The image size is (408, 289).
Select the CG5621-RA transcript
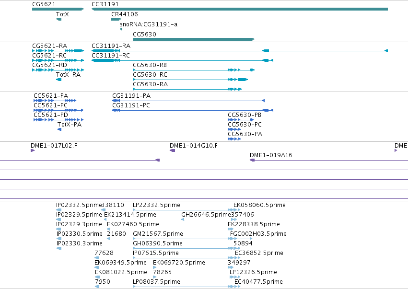(58, 51)
